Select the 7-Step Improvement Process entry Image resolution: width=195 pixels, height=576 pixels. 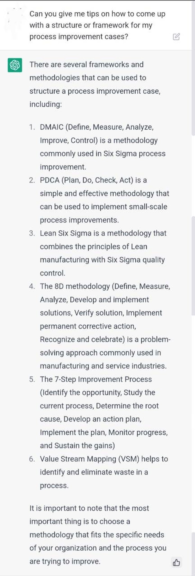coord(104,412)
